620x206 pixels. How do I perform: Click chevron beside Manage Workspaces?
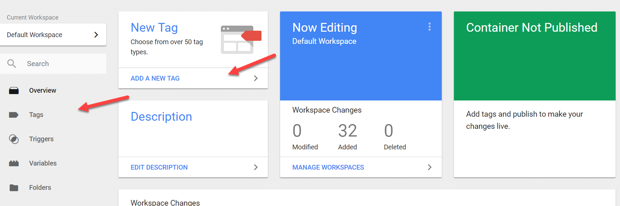click(430, 167)
